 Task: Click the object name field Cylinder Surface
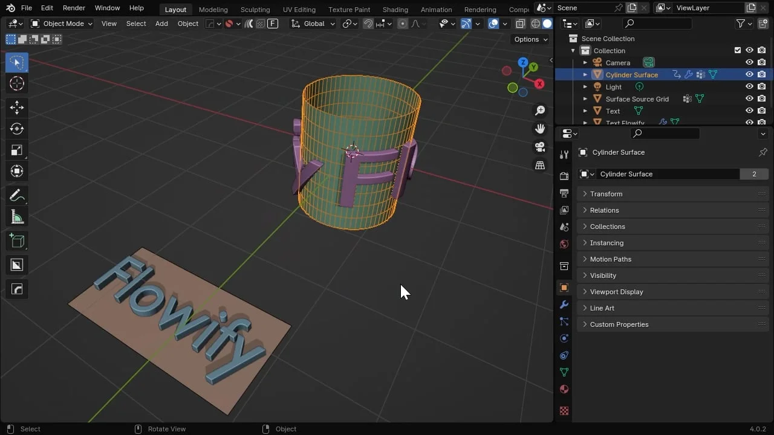pos(668,174)
